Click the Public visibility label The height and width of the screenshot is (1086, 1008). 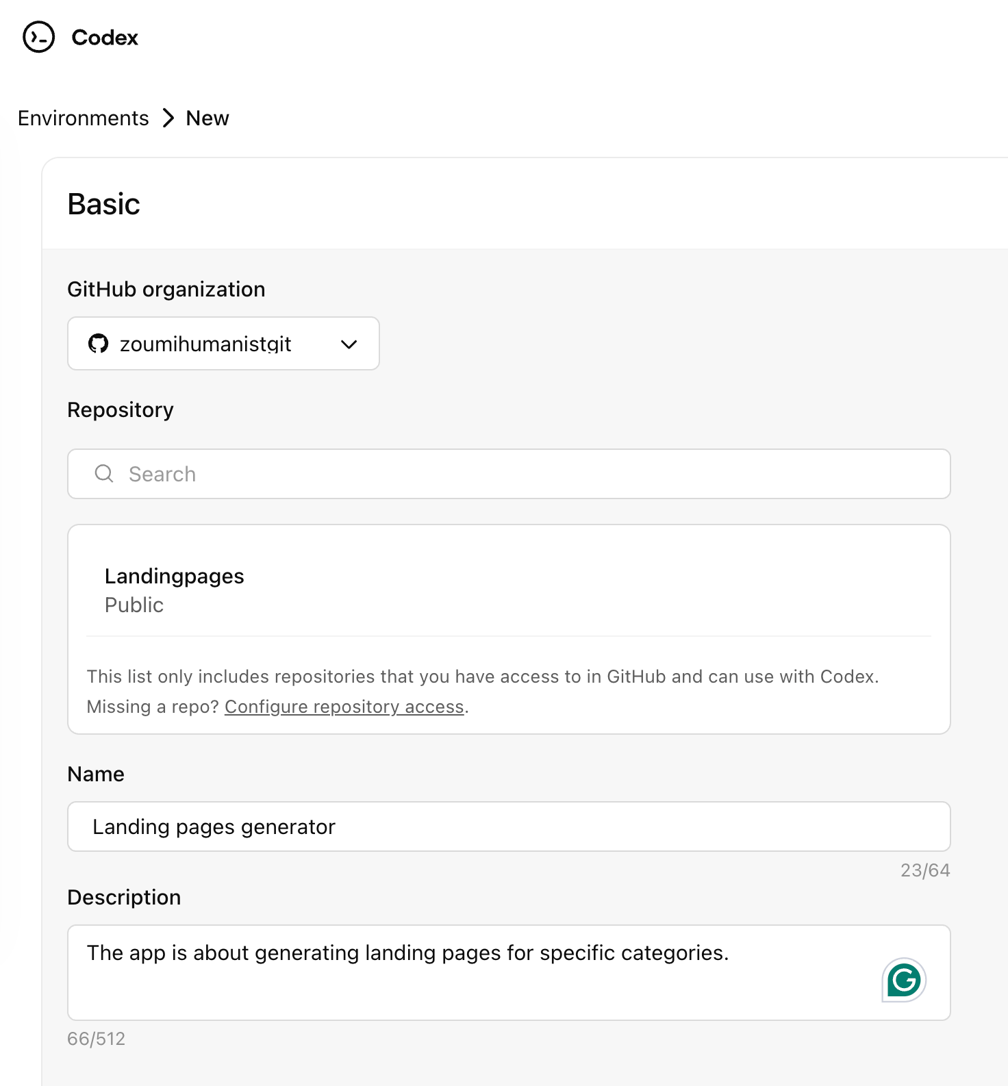click(134, 605)
